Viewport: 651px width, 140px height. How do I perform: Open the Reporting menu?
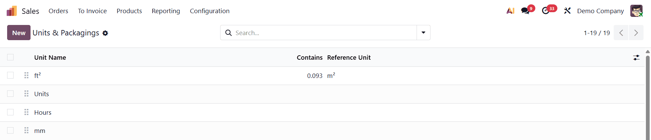pos(166,11)
